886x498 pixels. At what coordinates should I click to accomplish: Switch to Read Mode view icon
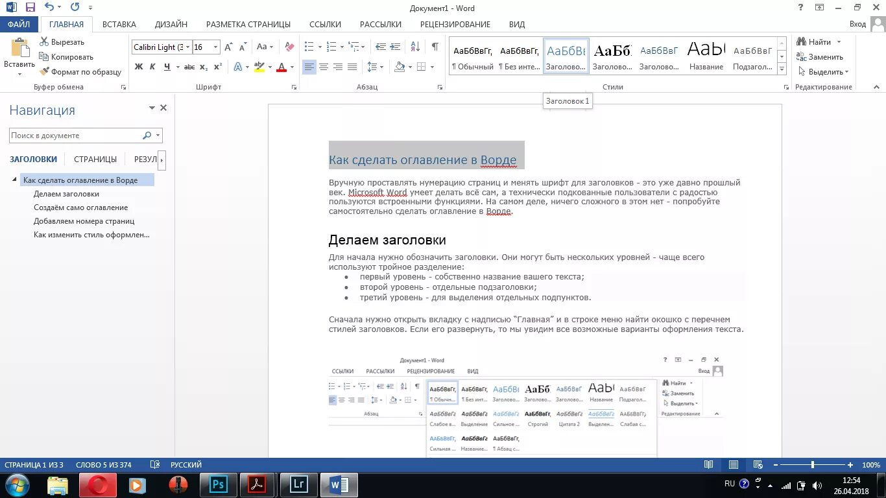(709, 465)
